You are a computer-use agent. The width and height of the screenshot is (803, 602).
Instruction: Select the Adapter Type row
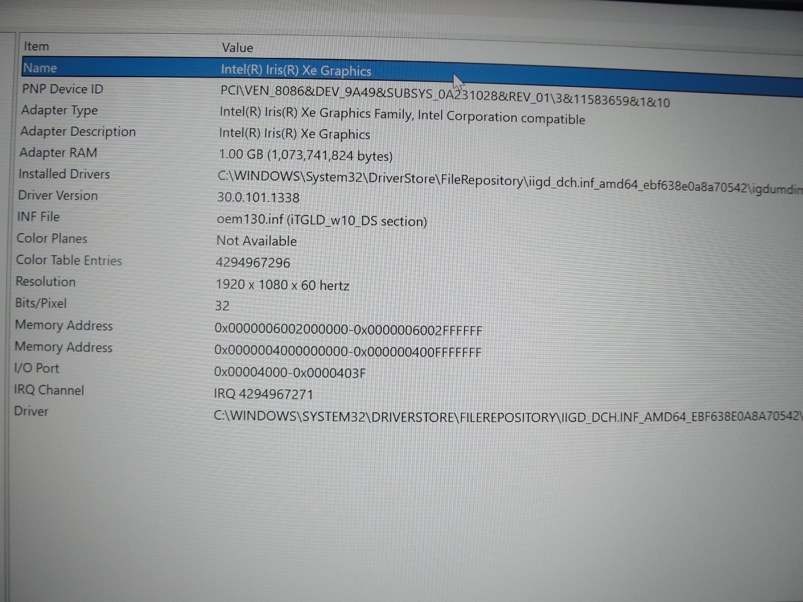tap(59, 110)
